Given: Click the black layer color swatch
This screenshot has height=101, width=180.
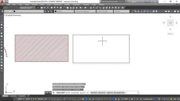Looking at the screenshot, I should pyautogui.click(x=14, y=11).
